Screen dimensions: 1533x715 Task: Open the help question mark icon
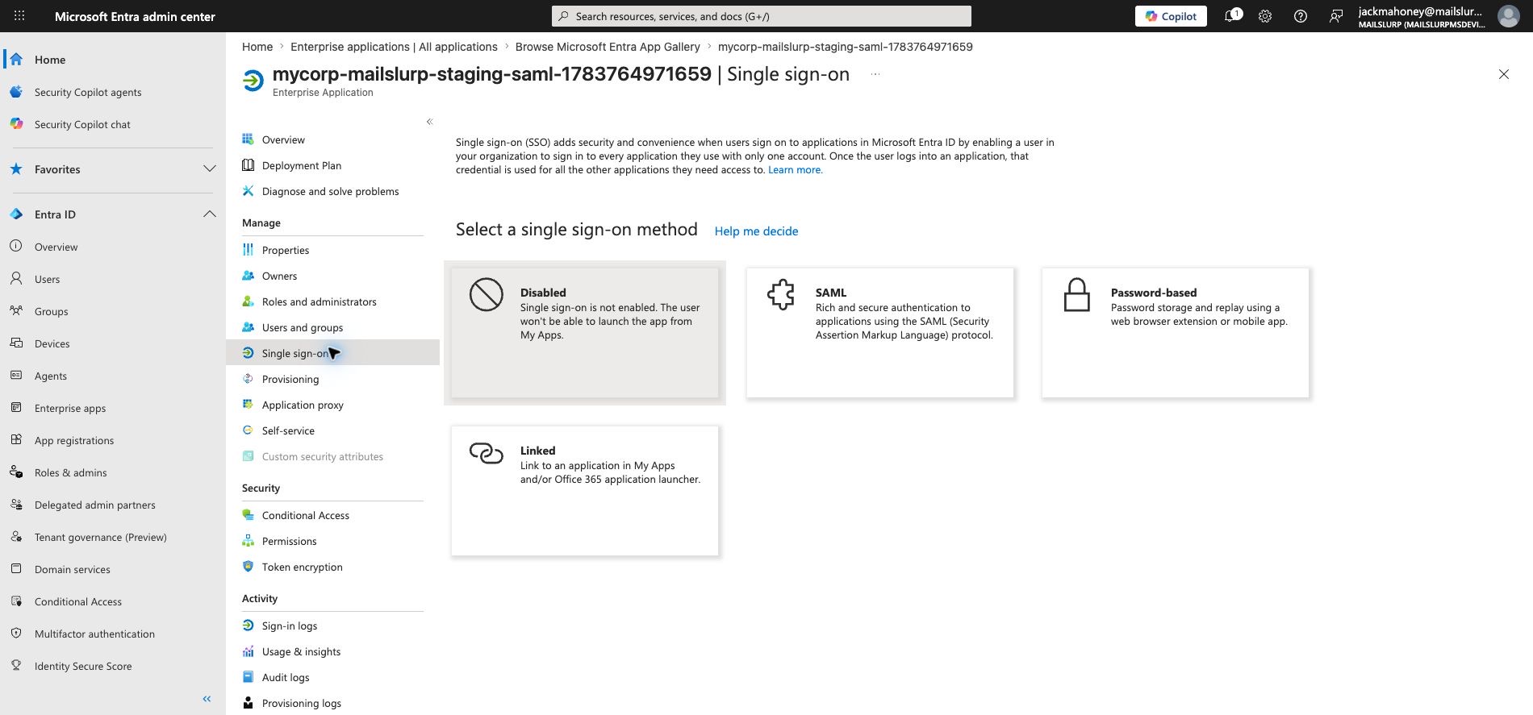tap(1301, 16)
